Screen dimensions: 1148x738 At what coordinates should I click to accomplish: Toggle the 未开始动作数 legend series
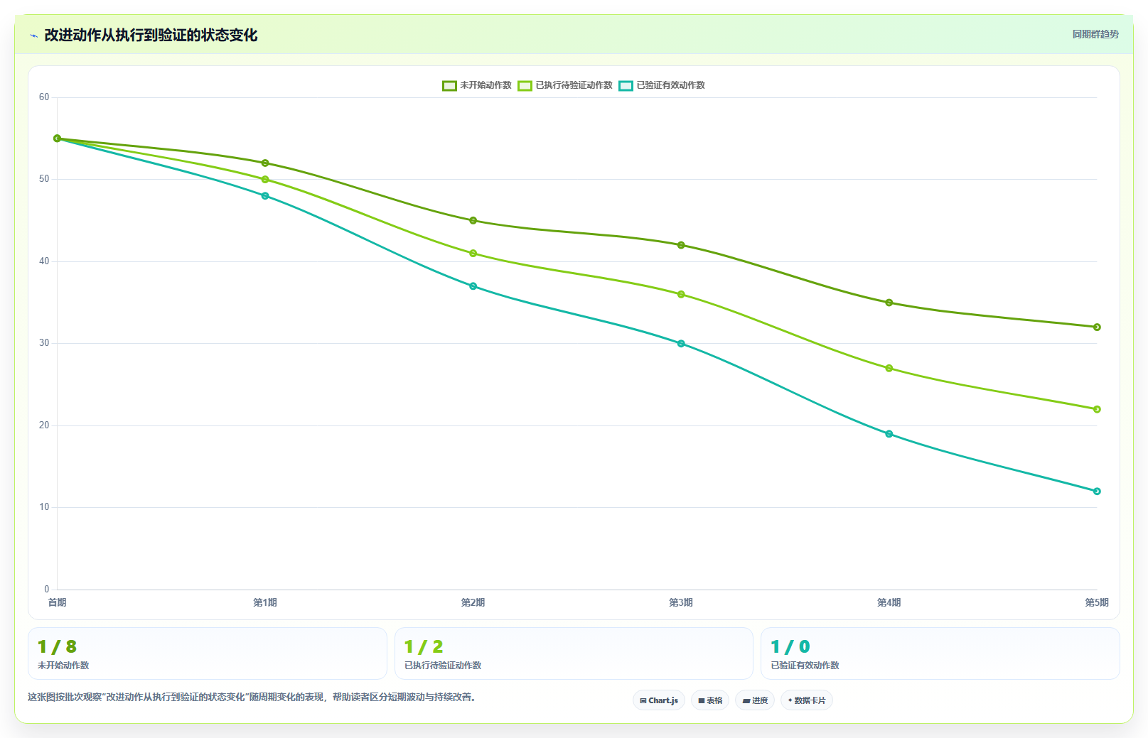pos(477,85)
